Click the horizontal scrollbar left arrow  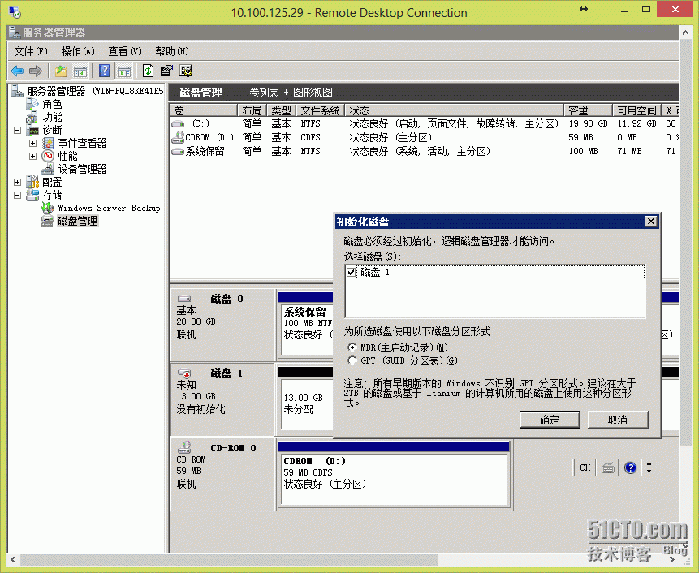point(13,559)
